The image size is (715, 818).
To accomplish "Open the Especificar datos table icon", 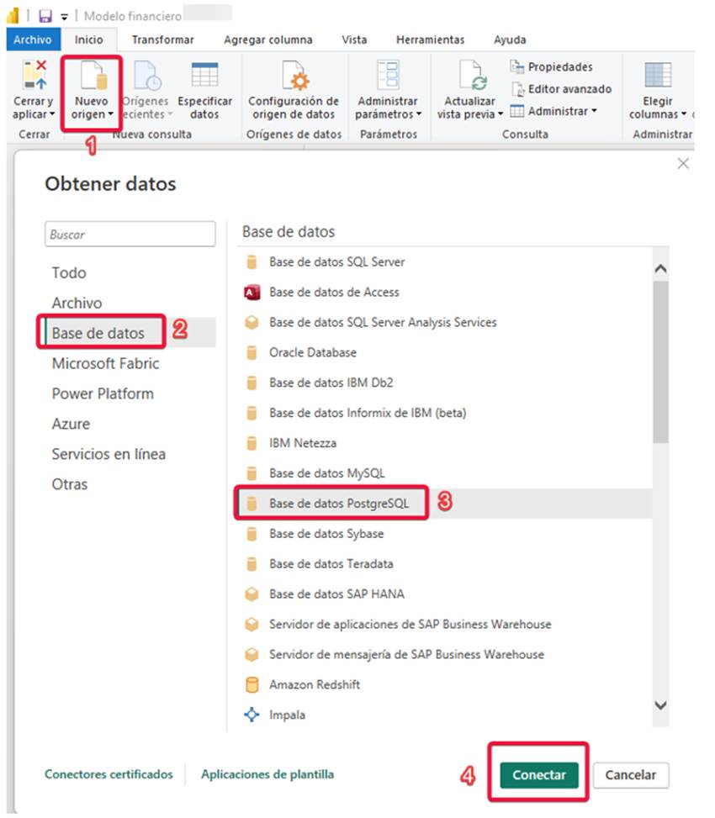I will (x=204, y=75).
